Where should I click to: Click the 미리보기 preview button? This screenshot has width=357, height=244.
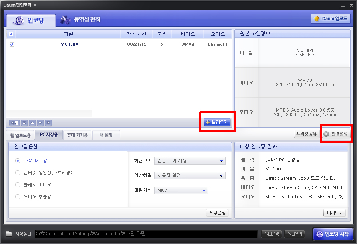click(x=334, y=213)
